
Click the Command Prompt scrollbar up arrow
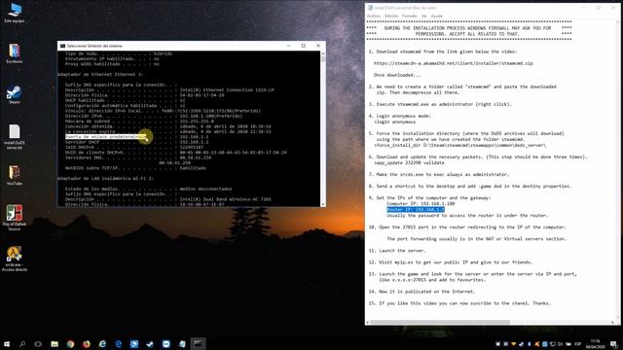pyautogui.click(x=322, y=53)
